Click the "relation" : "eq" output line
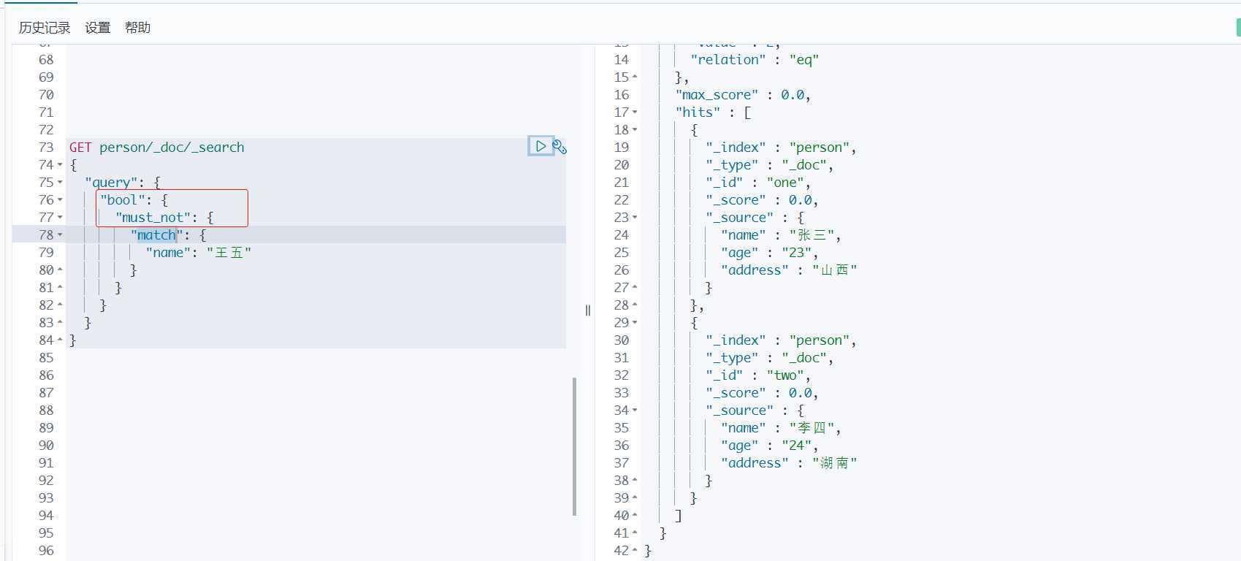The height and width of the screenshot is (561, 1241). (x=755, y=60)
